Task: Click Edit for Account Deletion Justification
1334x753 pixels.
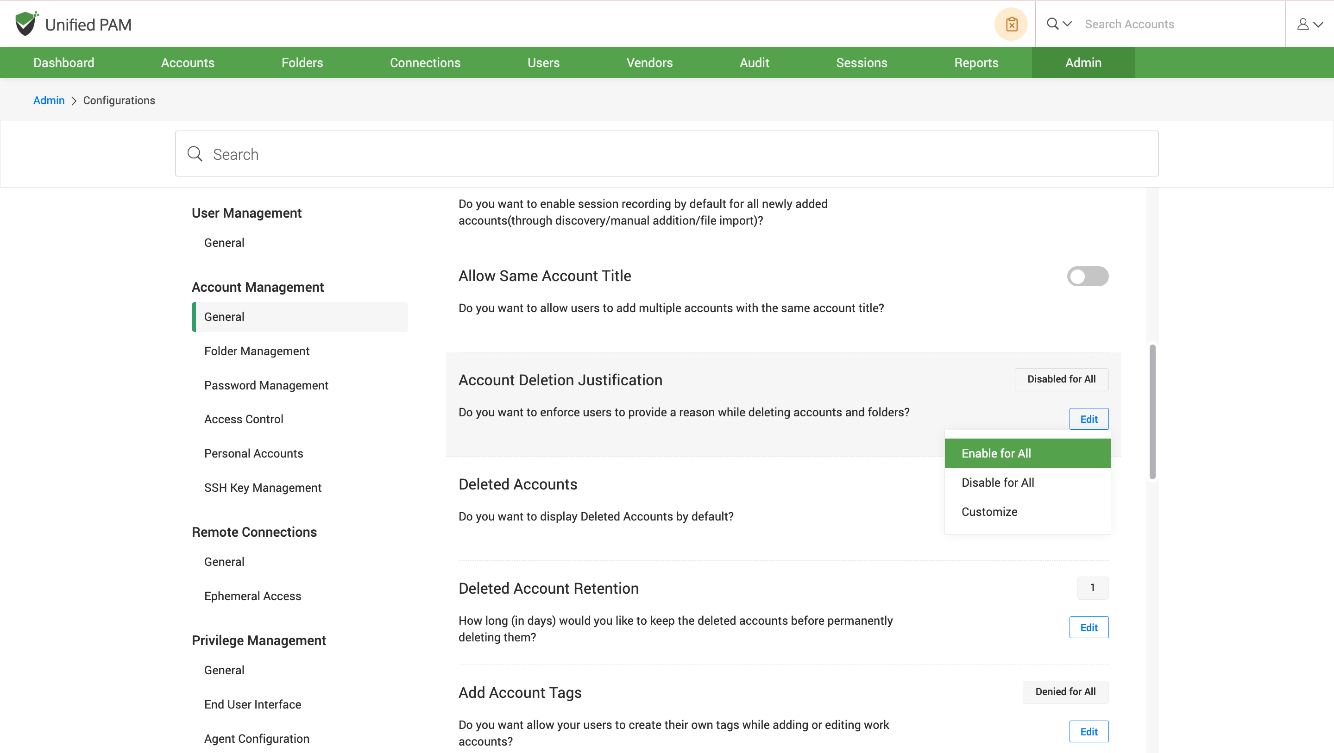Action: pyautogui.click(x=1089, y=419)
